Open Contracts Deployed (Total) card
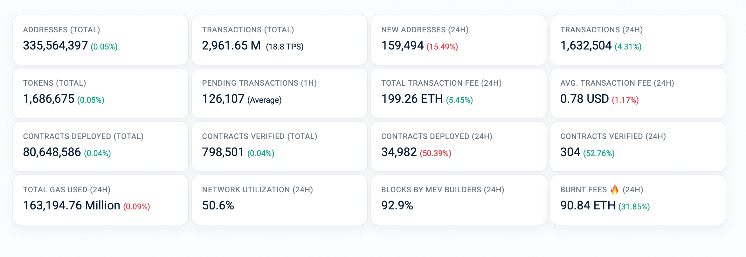 [100, 147]
